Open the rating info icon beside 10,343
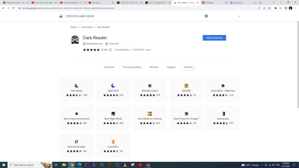The width and height of the screenshot is (299, 168). click(x=110, y=50)
